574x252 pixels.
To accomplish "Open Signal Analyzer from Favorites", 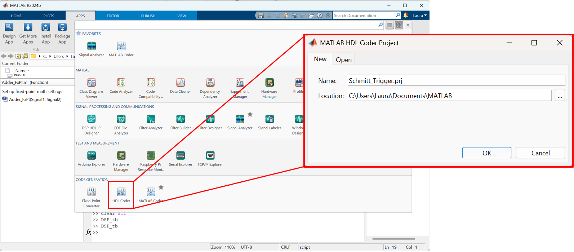I will (x=92, y=49).
